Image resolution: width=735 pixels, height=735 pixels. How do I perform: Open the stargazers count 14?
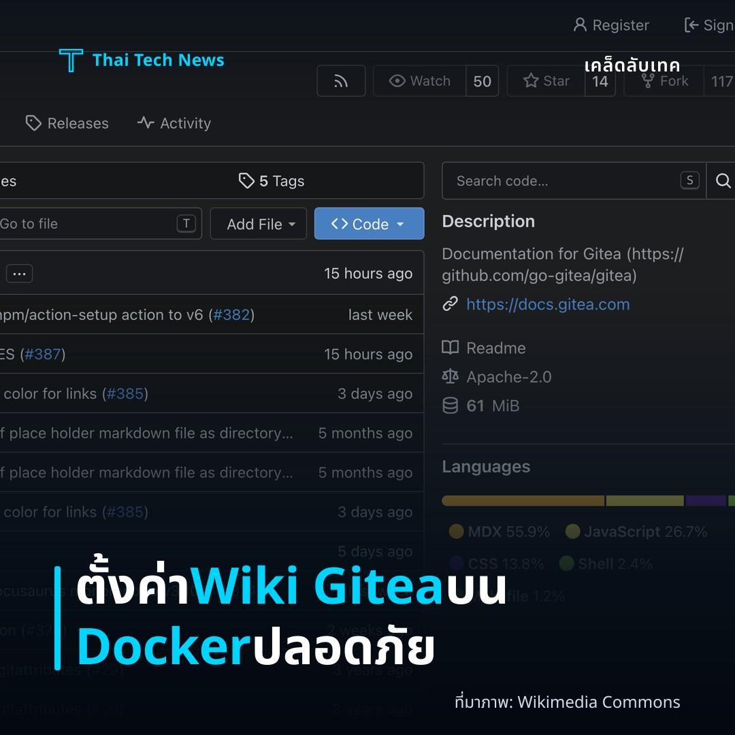click(600, 81)
